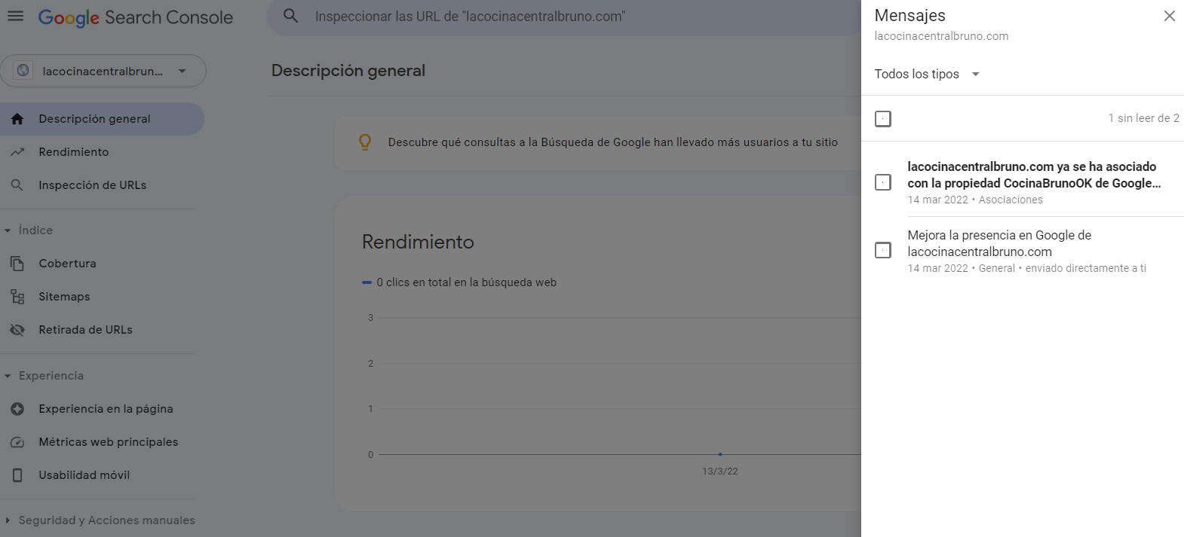Click the Retirada de URLs crossed-eye icon
1184x537 pixels.
pos(17,330)
